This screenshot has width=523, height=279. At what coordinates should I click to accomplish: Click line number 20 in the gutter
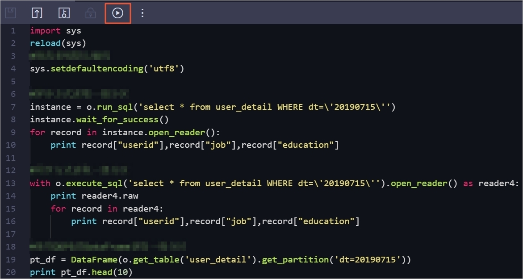[11, 272]
